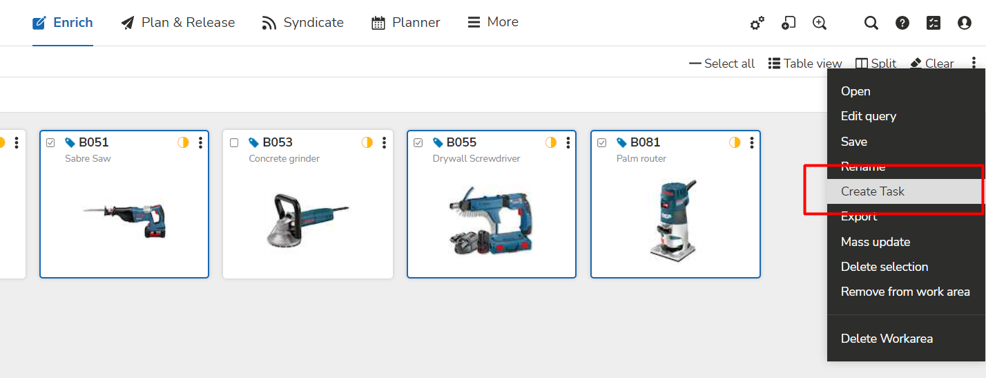
Task: Click the tag icon on B055
Action: tap(438, 142)
